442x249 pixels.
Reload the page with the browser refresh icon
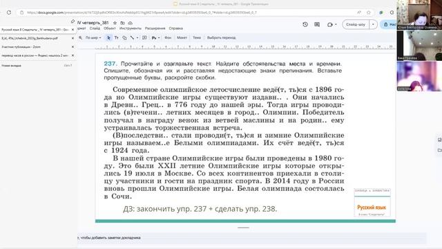(x=9, y=12)
